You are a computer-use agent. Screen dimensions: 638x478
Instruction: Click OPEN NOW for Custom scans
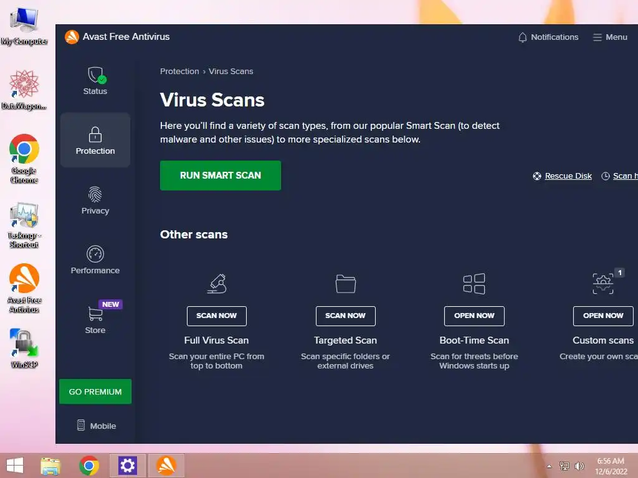(x=603, y=316)
